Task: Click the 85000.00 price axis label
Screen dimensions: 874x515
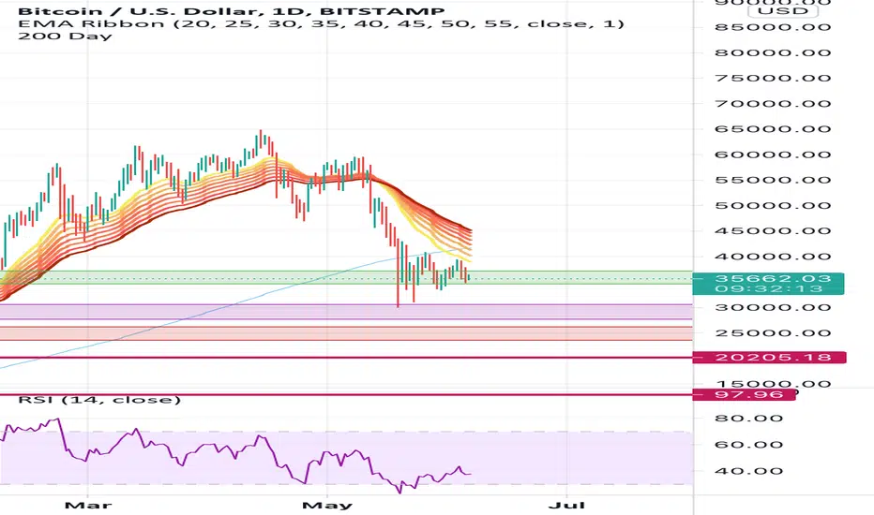Action: 773,27
